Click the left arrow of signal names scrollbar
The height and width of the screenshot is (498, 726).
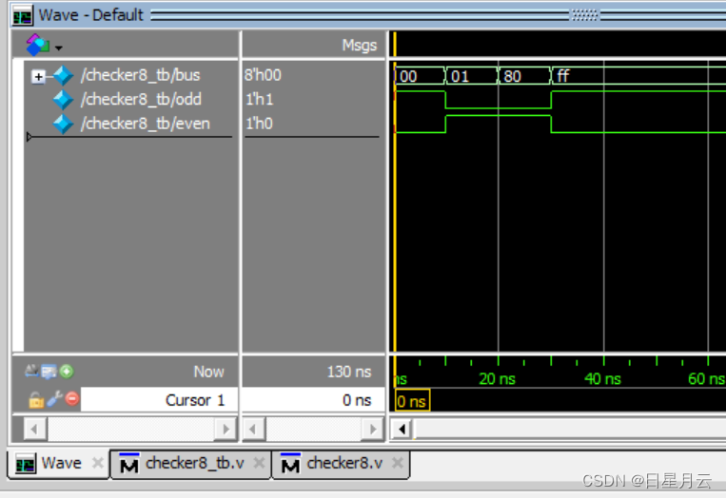click(35, 430)
